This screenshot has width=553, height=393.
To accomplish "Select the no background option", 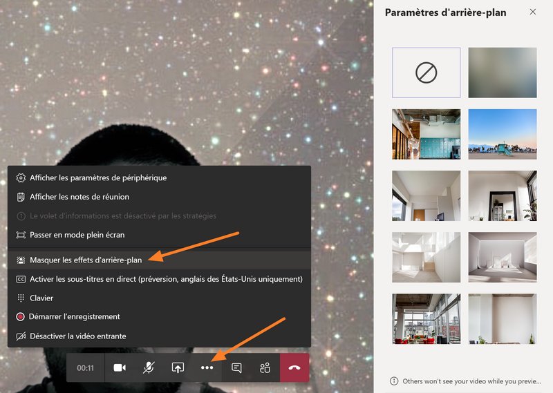I will tap(426, 73).
